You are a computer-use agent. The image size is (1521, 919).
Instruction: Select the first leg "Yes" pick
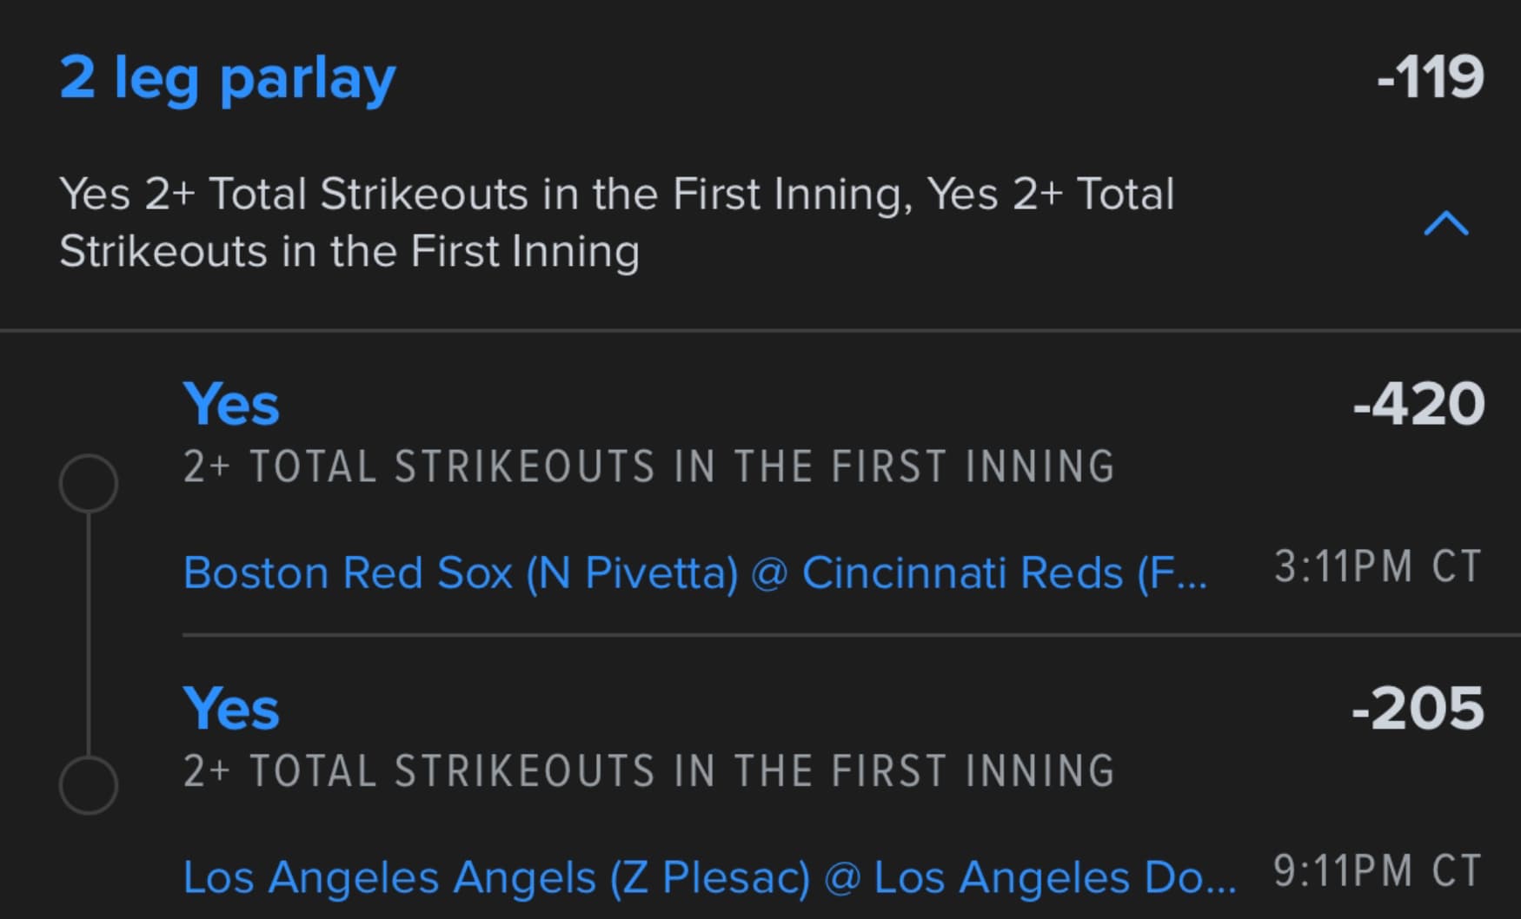[231, 405]
